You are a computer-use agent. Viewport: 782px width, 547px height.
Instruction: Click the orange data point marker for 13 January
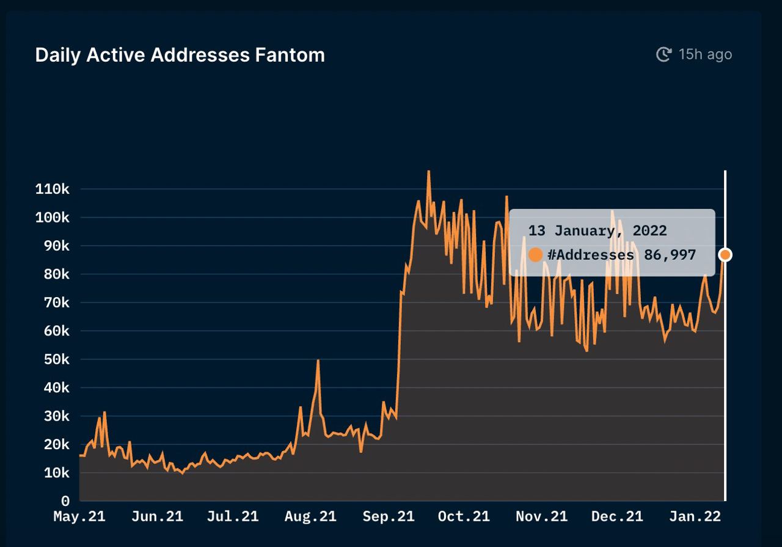point(725,255)
